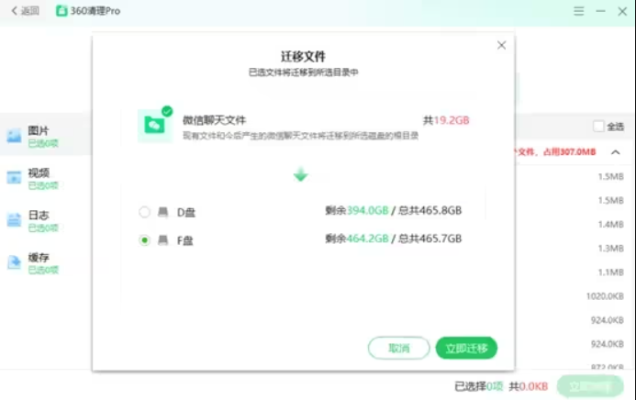Click the 迁移文件 dialog heading

click(303, 56)
